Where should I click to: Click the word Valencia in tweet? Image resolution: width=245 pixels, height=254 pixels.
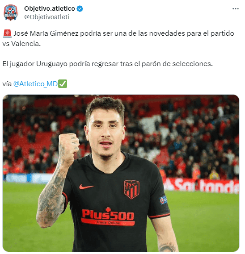click(x=26, y=44)
